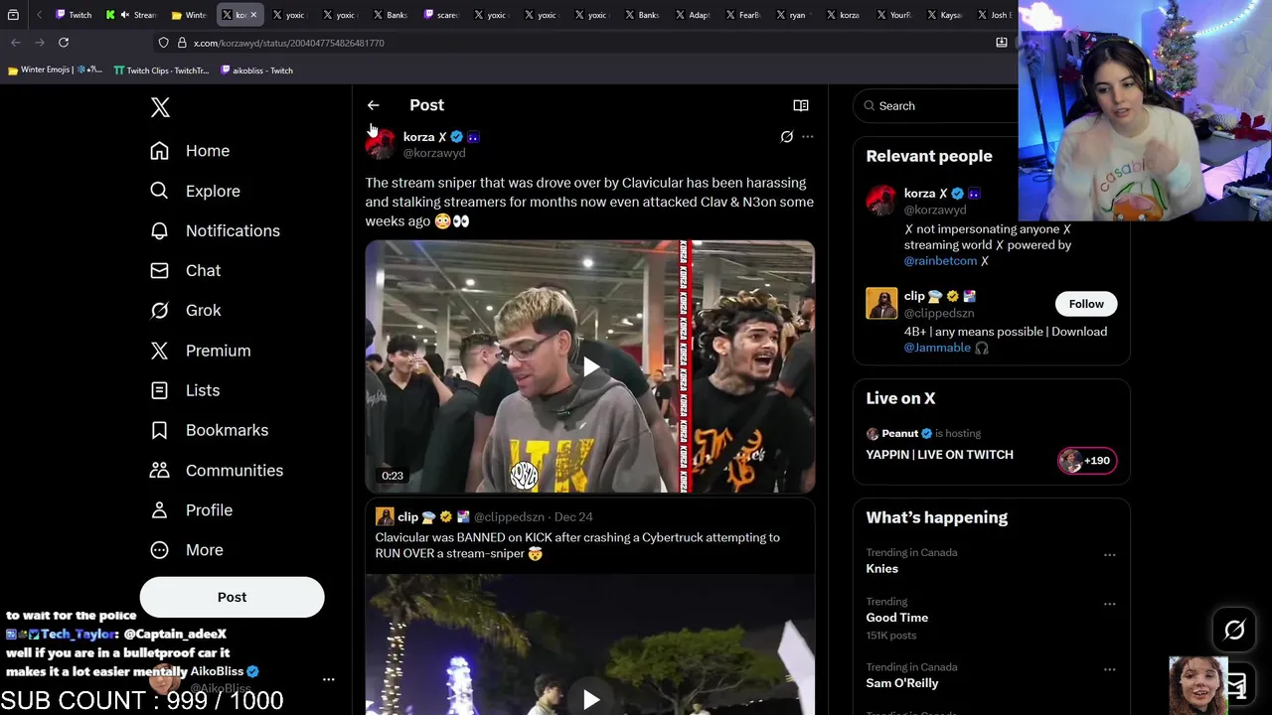Reload the page in the browser
The width and height of the screenshot is (1272, 715).
pyautogui.click(x=64, y=43)
